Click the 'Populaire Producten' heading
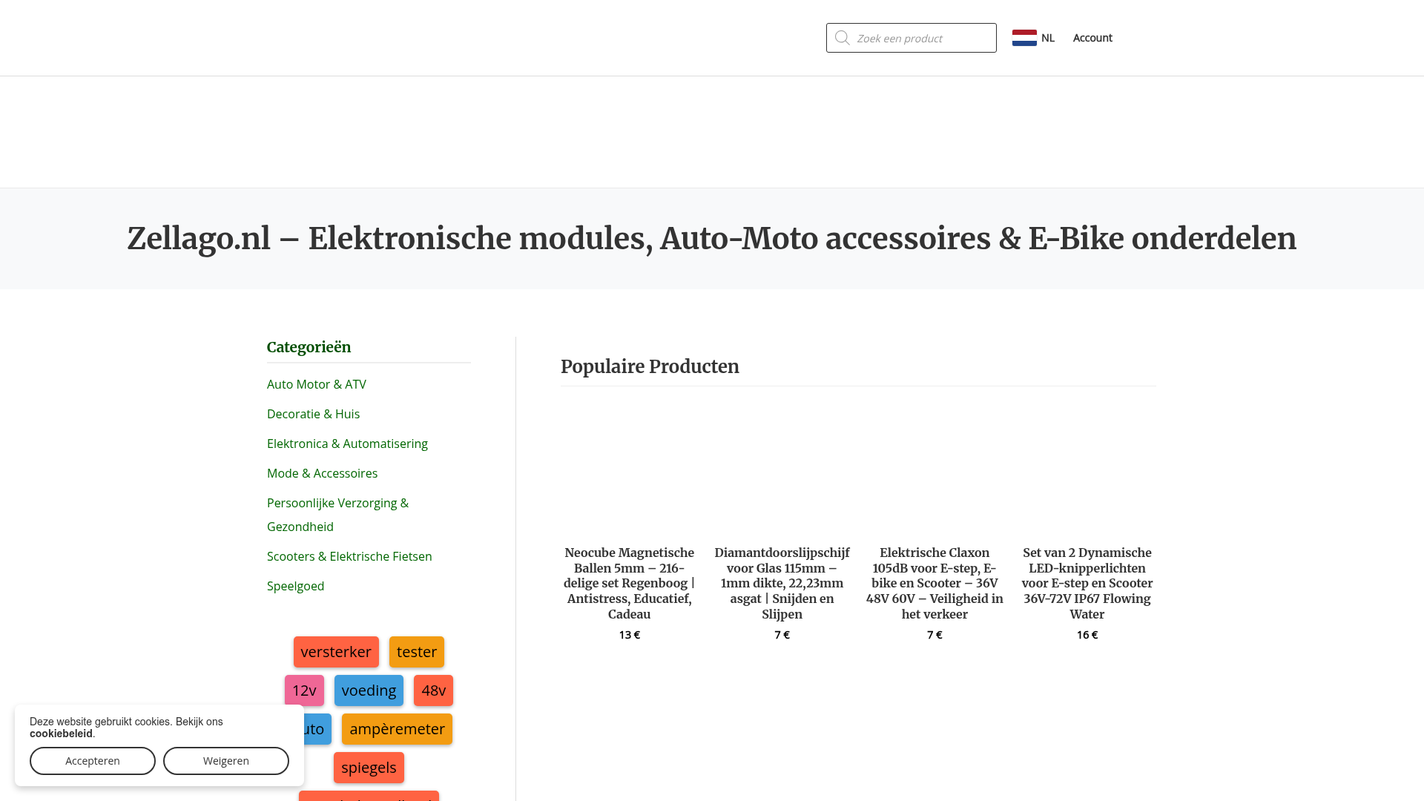1424x801 pixels. click(650, 366)
